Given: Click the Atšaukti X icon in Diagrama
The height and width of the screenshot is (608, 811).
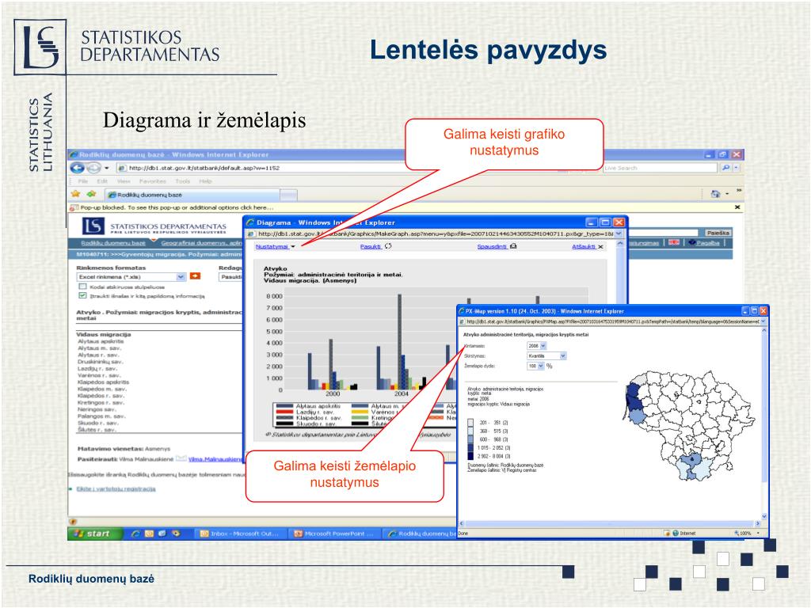Looking at the screenshot, I should click(600, 247).
